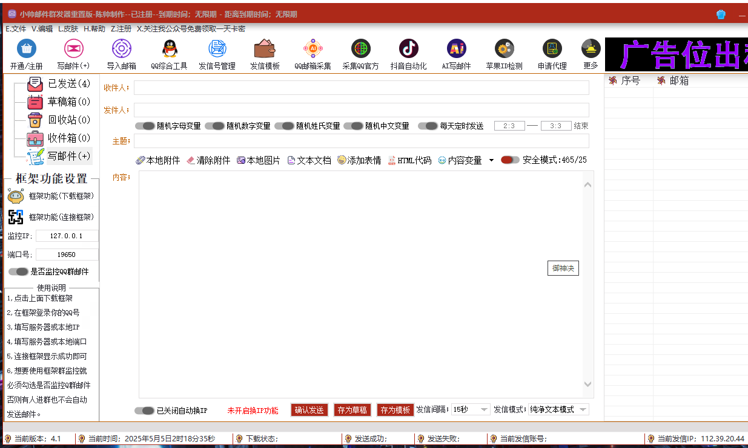The height and width of the screenshot is (448, 748).
Task: Select the 导入邮箱 toolbar icon
Action: click(122, 48)
